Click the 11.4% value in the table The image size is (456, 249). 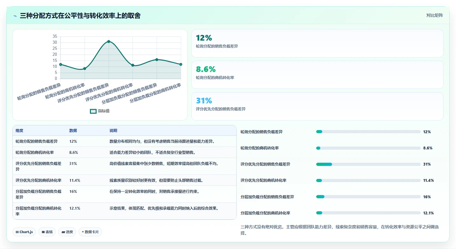click(x=75, y=180)
